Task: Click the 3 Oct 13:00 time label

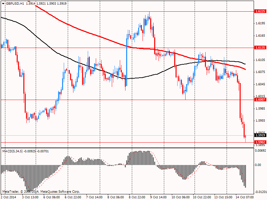Action: (31, 197)
